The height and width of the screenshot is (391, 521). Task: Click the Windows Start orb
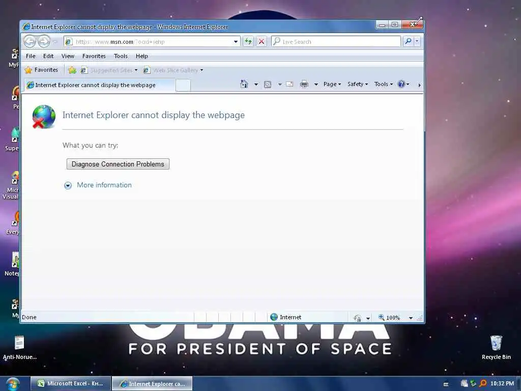click(13, 384)
